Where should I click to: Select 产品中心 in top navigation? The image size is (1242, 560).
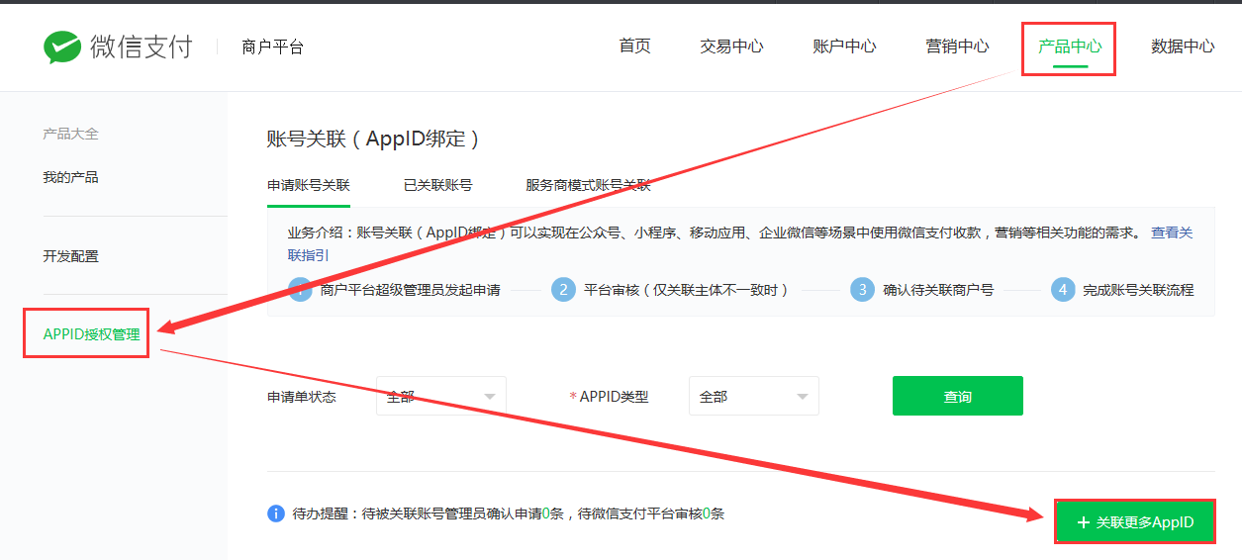pyautogui.click(x=1070, y=46)
